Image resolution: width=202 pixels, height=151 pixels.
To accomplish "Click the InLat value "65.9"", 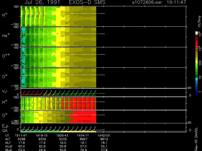I will click(22, 146).
